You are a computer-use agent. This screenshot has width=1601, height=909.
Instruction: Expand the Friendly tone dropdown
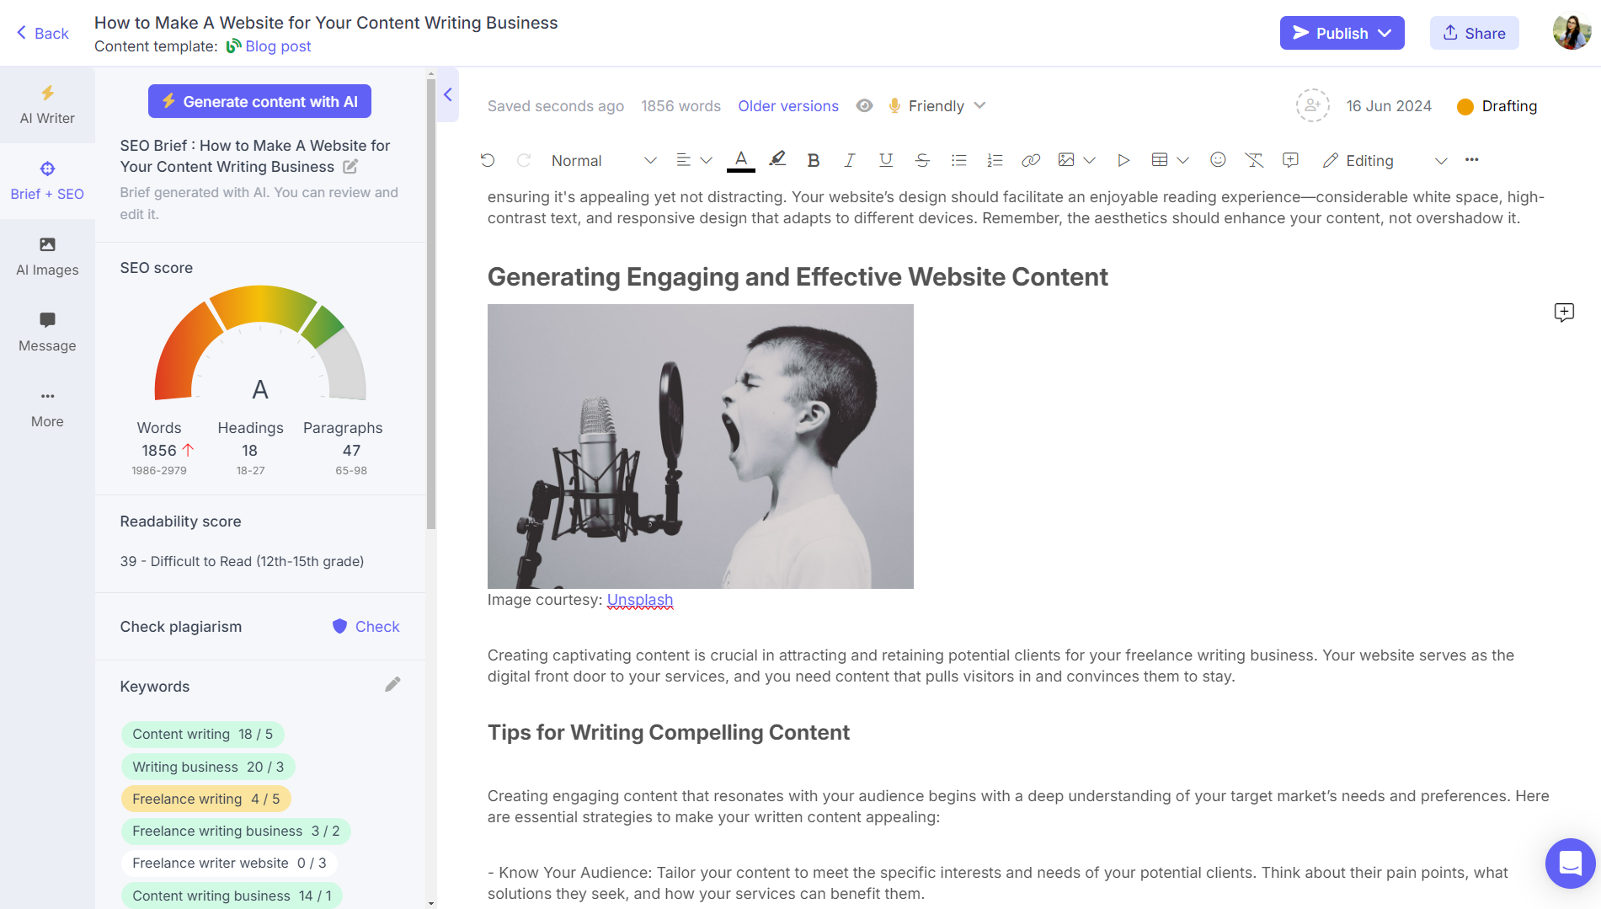click(x=937, y=106)
